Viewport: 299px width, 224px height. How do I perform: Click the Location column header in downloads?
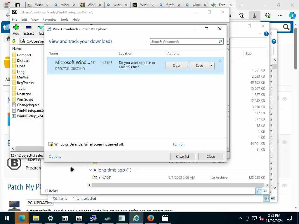(x=126, y=53)
